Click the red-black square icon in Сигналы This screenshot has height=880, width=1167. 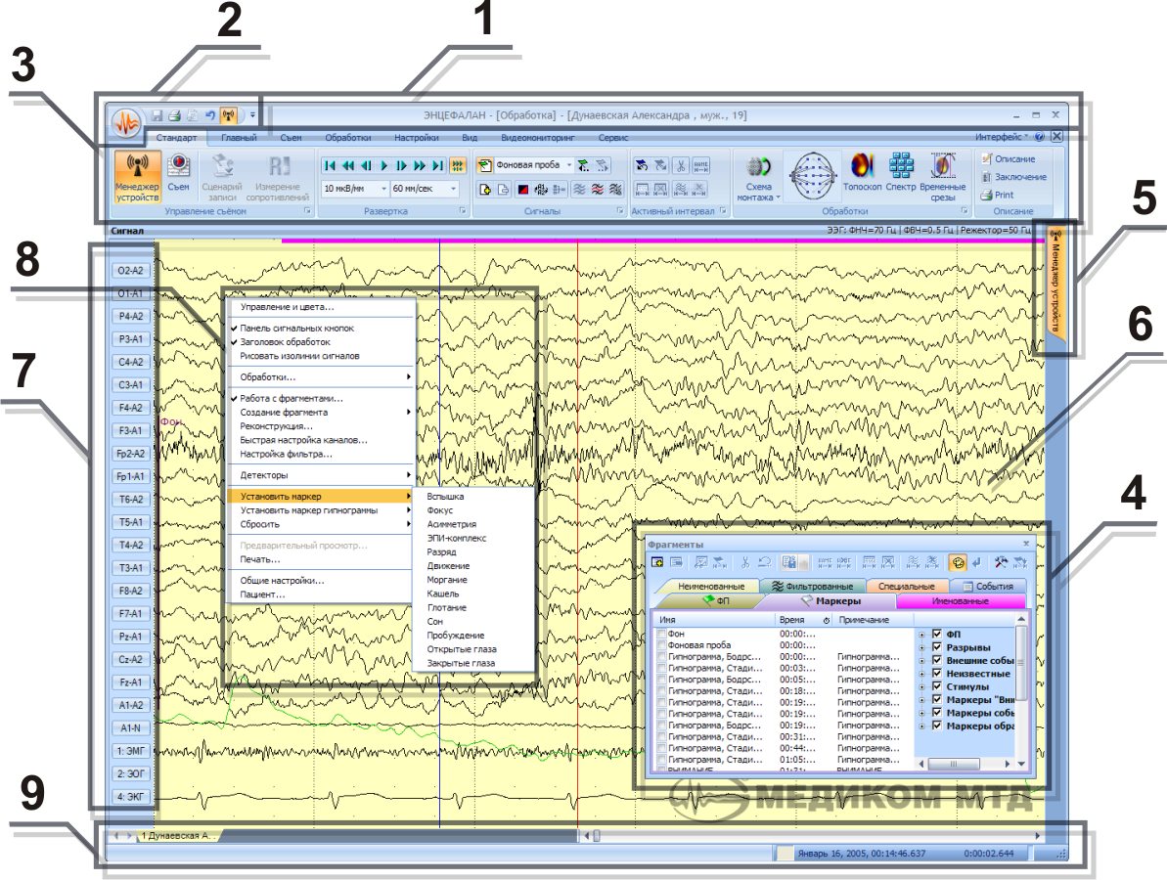tap(523, 190)
